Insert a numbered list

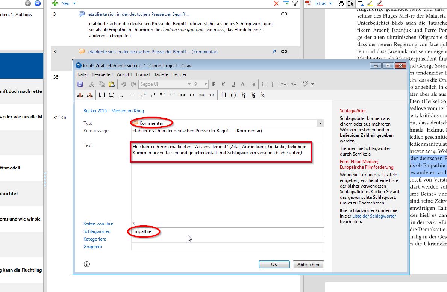pos(274,84)
